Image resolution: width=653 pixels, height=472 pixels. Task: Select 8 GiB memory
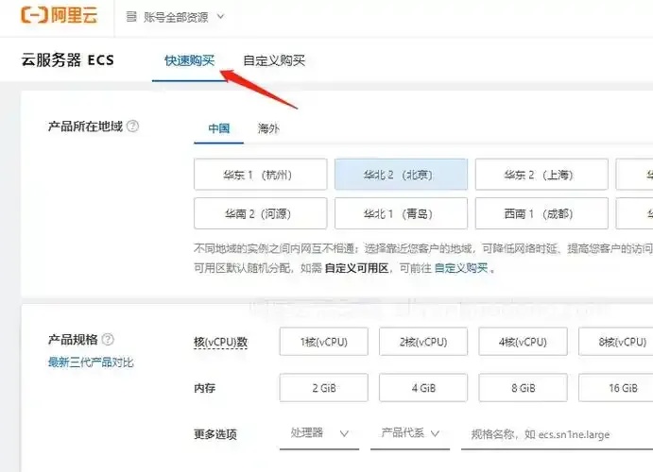point(524,388)
